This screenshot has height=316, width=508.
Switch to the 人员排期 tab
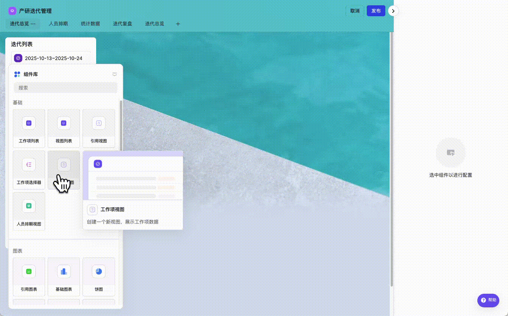click(x=58, y=24)
